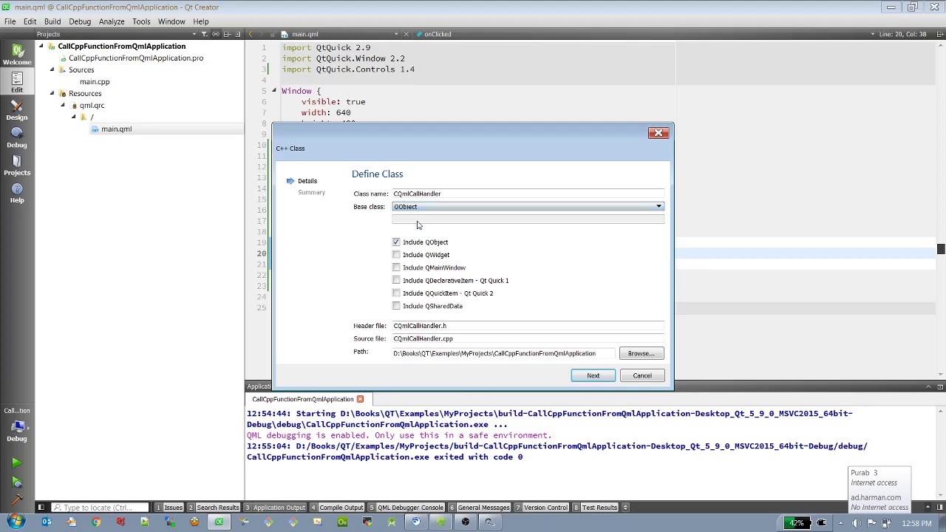
Task: Run the project with green play button
Action: pos(16,463)
